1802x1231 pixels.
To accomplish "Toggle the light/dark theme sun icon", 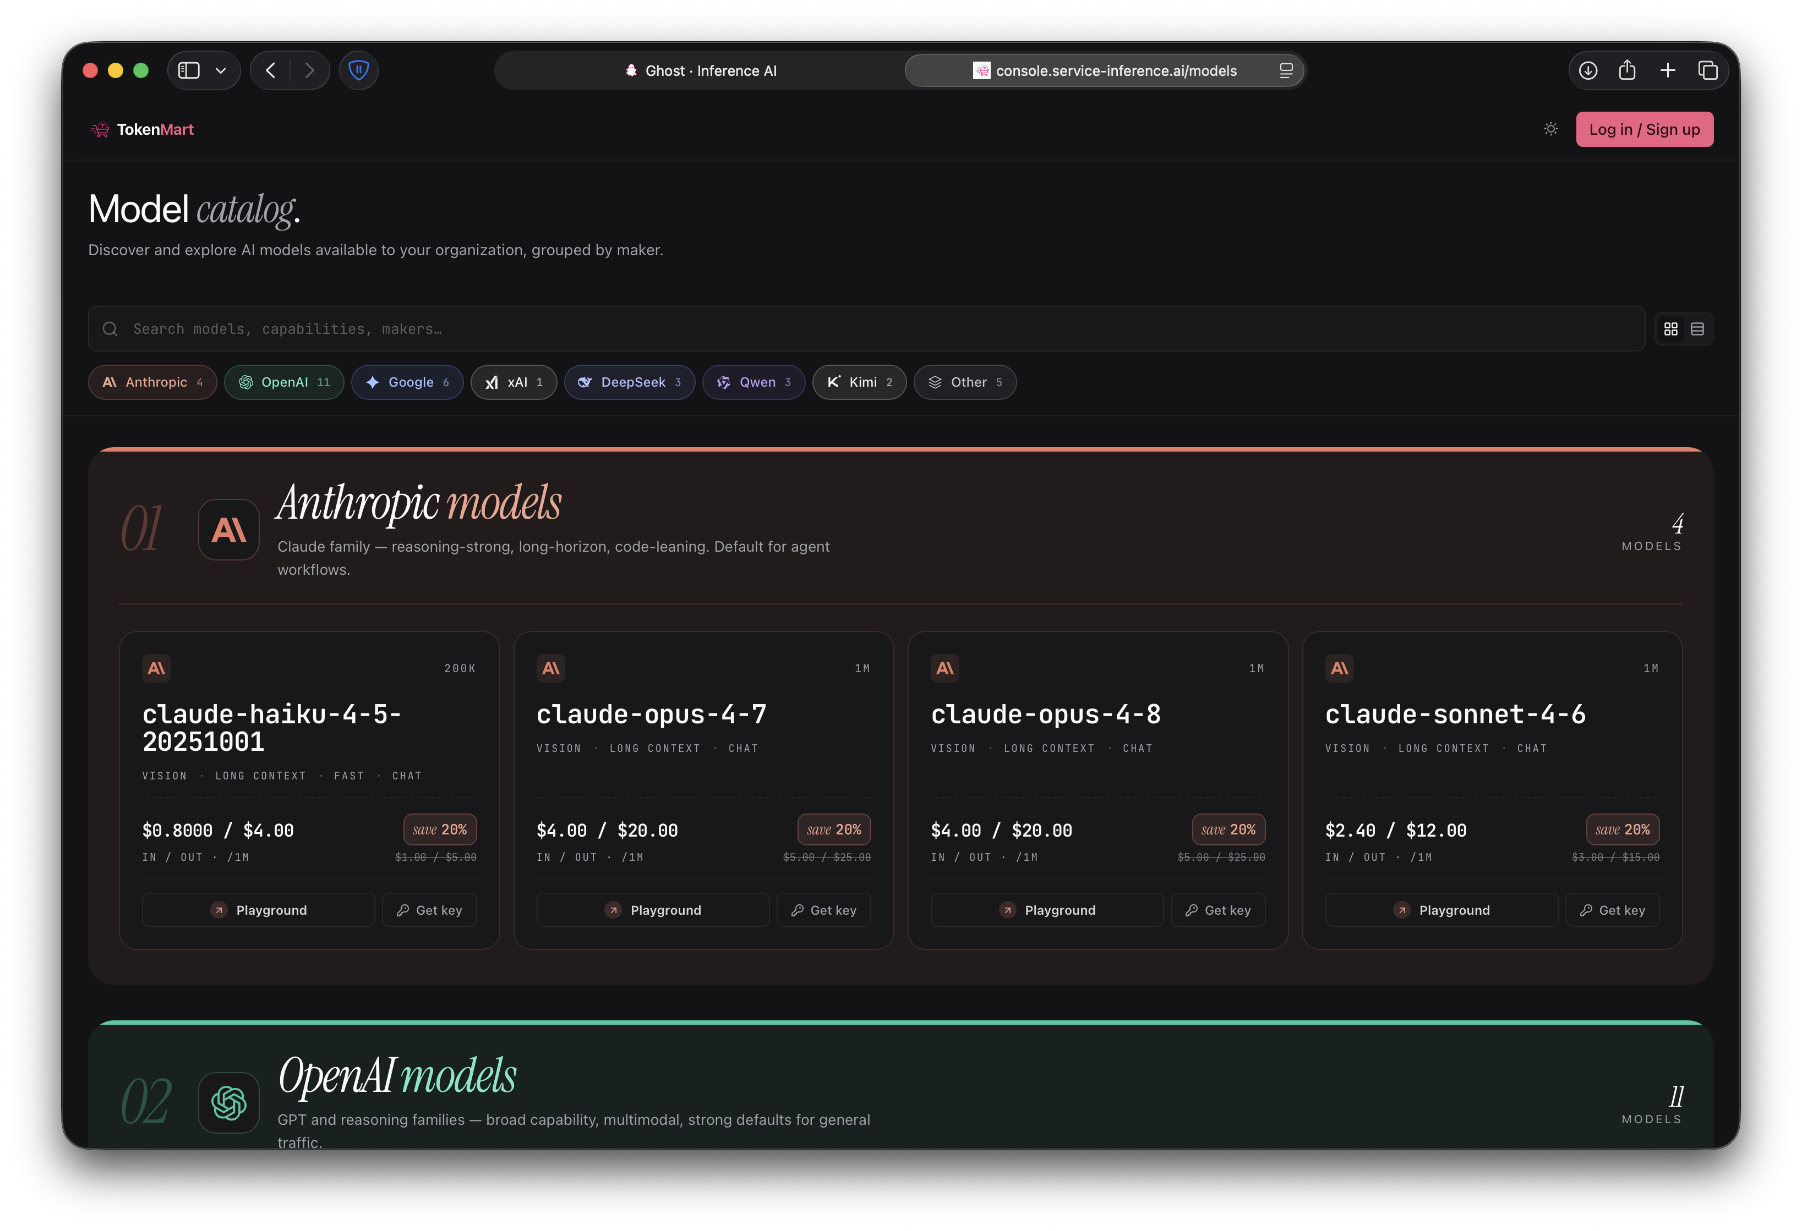I will pyautogui.click(x=1550, y=129).
